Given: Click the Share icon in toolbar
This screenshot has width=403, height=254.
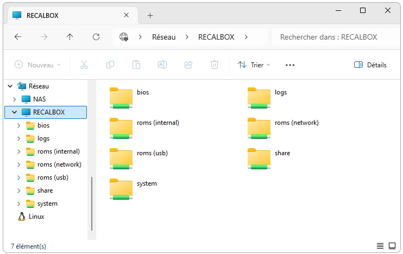Looking at the screenshot, I should point(188,65).
